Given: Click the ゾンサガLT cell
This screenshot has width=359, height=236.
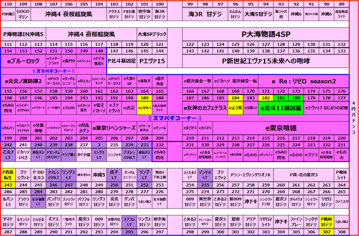Looking at the screenshot, I should pyautogui.click(x=205, y=175).
